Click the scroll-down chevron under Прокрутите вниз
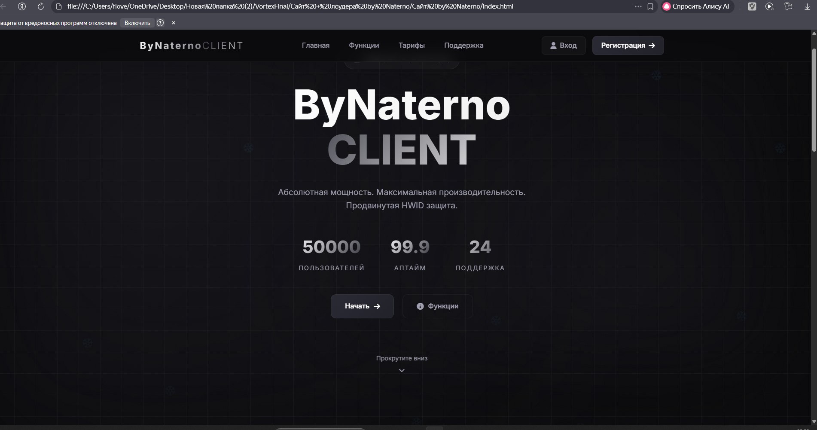The width and height of the screenshot is (817, 430). click(x=402, y=370)
